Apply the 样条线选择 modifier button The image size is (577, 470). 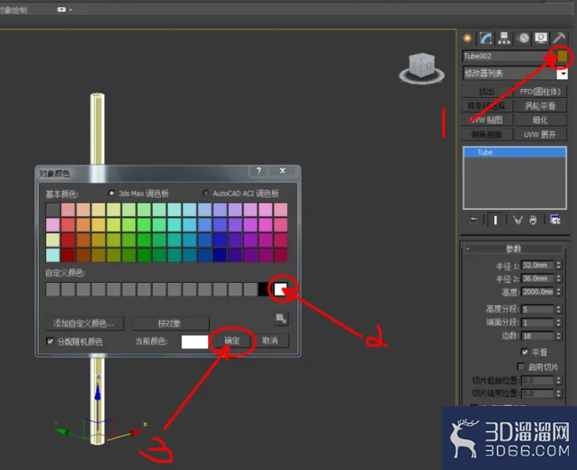pyautogui.click(x=487, y=106)
